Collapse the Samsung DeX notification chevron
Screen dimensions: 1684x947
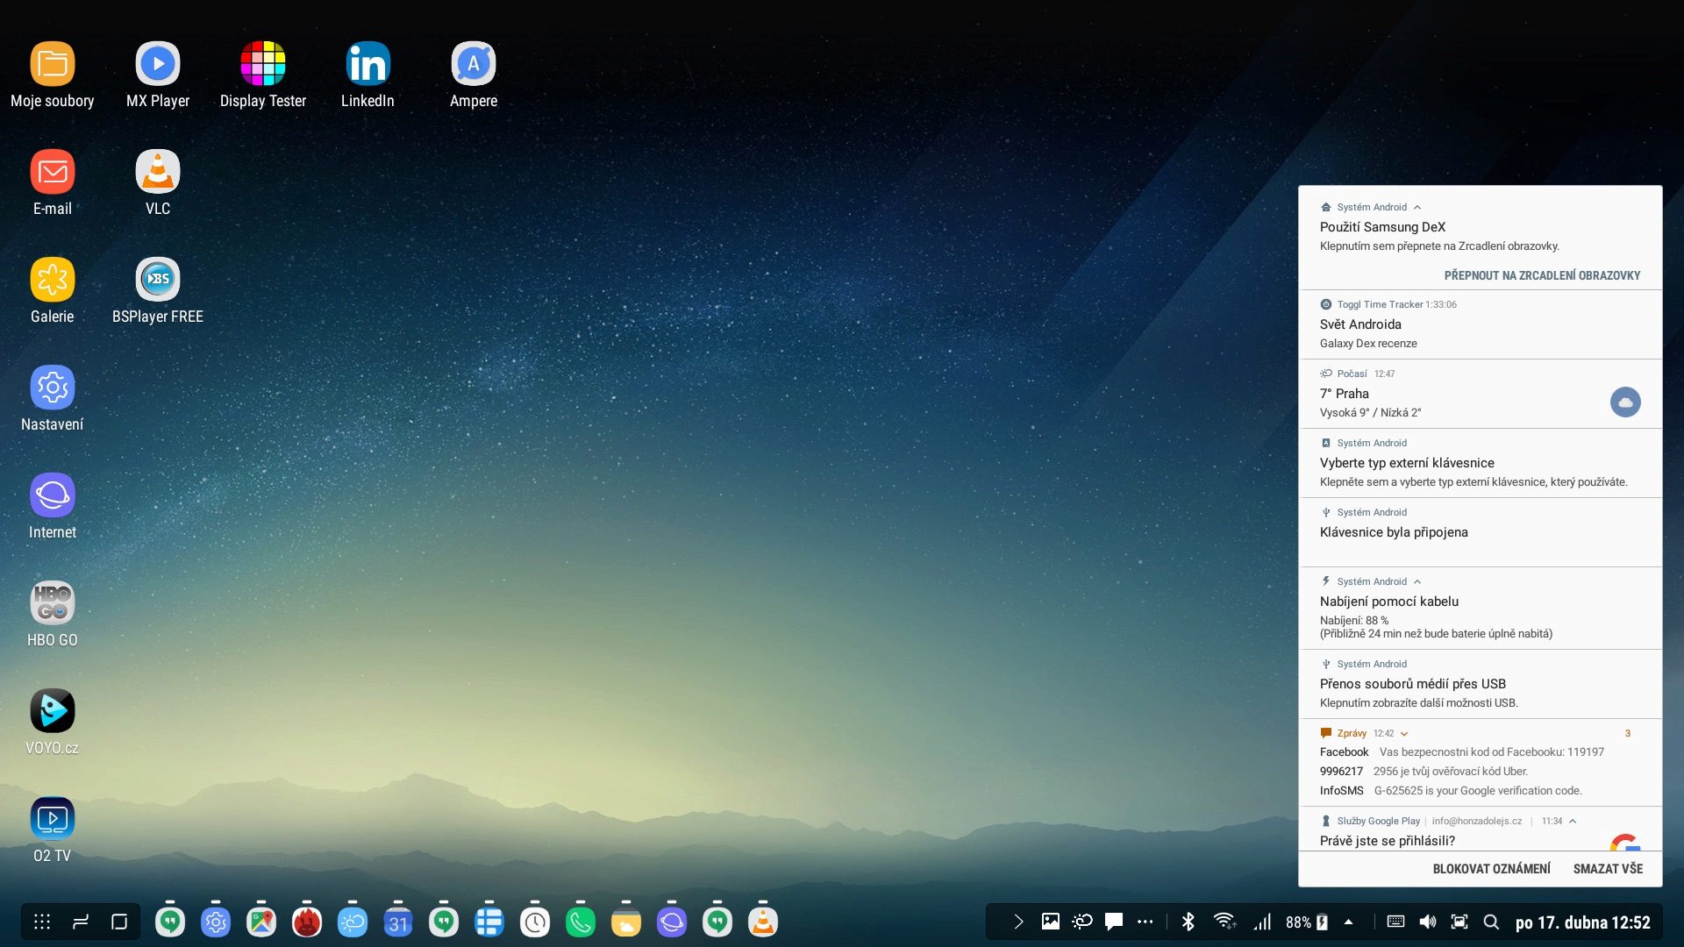pyautogui.click(x=1417, y=208)
